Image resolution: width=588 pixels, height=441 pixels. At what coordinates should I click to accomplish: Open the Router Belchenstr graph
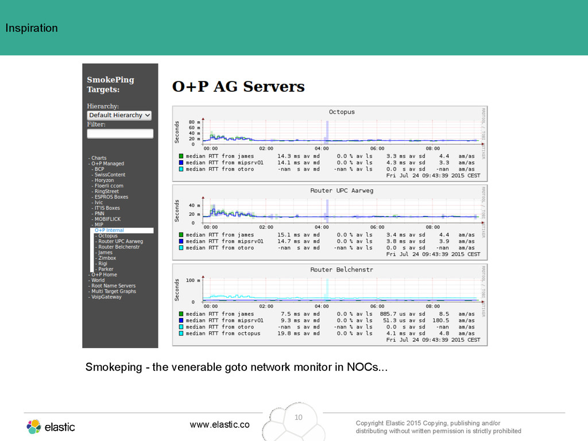tap(330, 305)
